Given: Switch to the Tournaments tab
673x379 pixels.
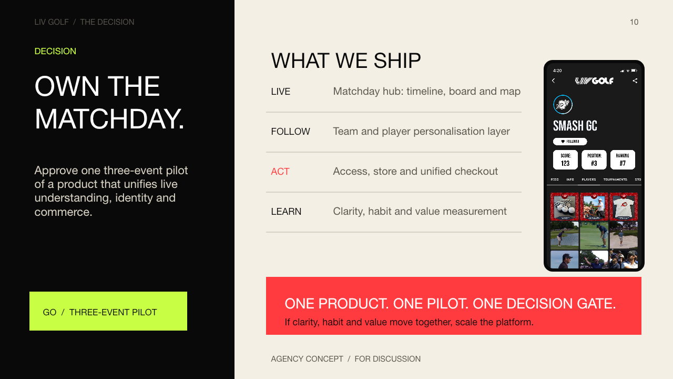Looking at the screenshot, I should [x=615, y=179].
